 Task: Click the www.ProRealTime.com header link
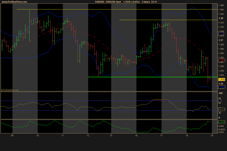pyautogui.click(x=15, y=2)
